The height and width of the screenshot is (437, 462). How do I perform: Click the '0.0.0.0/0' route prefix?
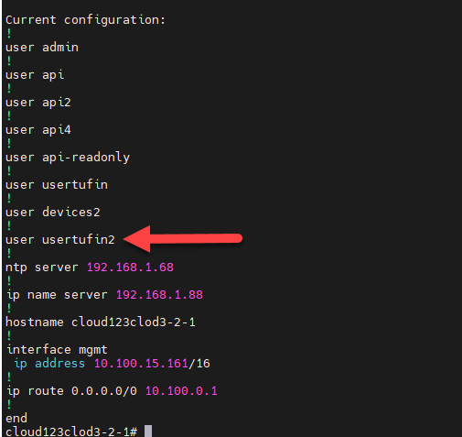(x=104, y=391)
